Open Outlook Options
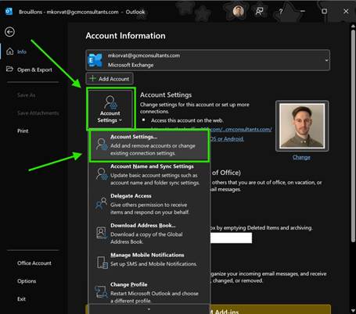The width and height of the screenshot is (356, 314). point(27,281)
